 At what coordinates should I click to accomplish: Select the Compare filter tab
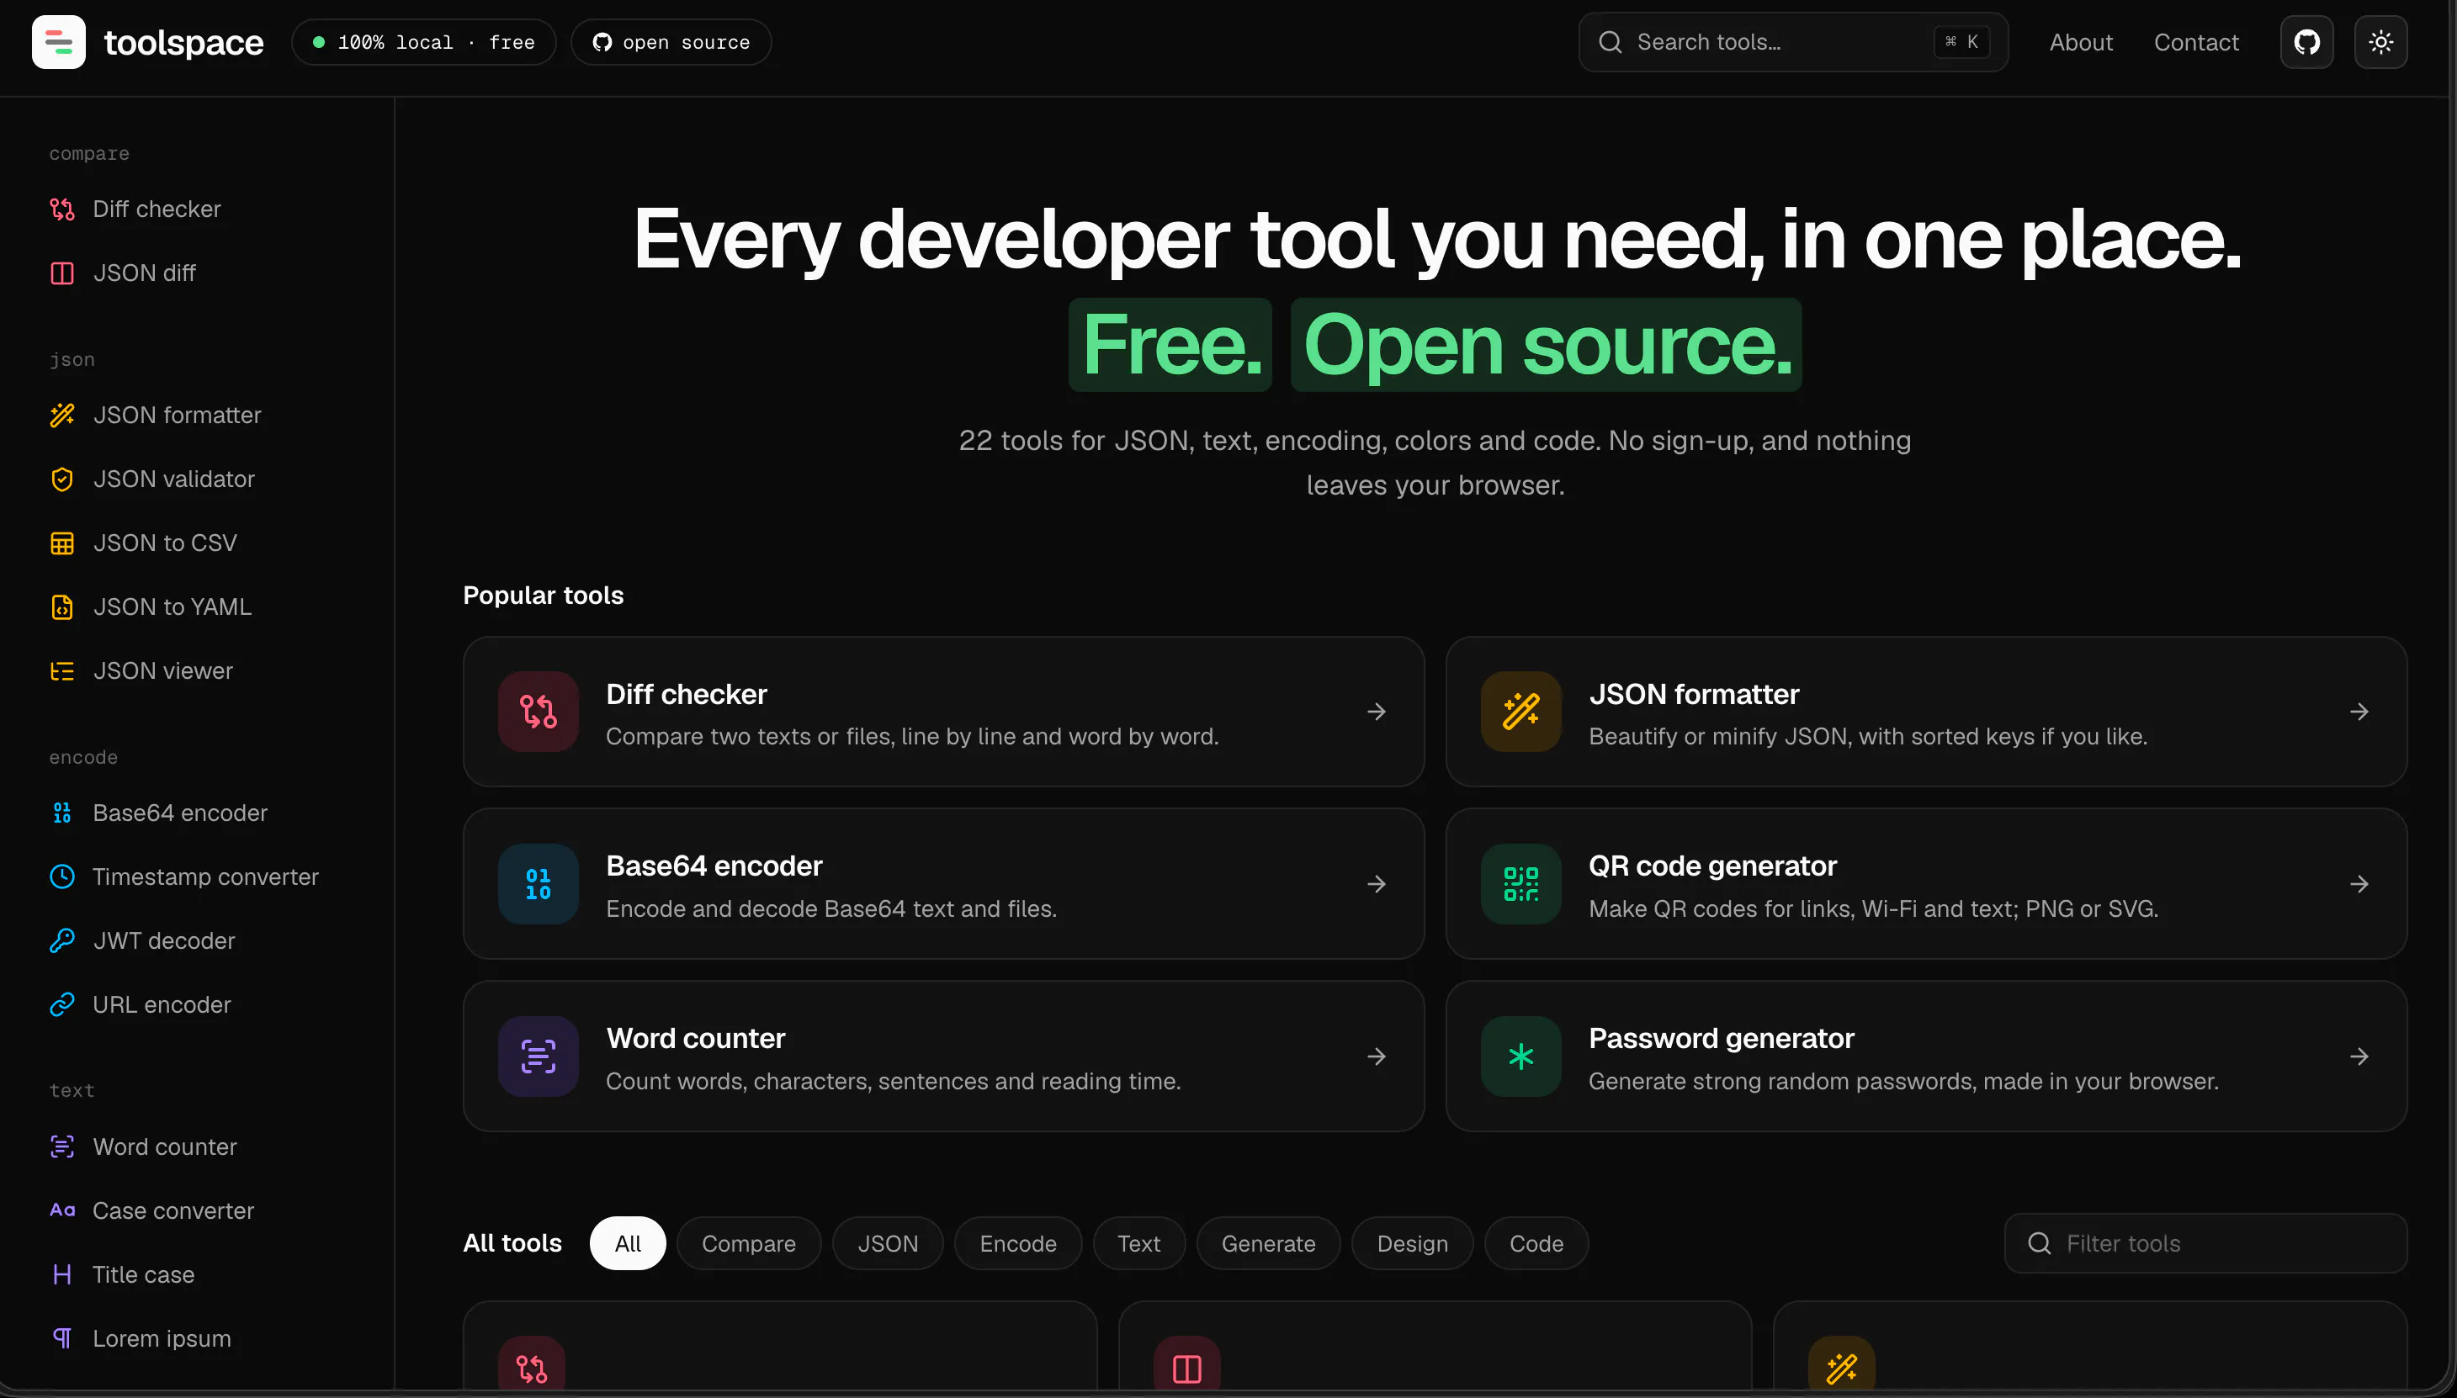pos(748,1243)
